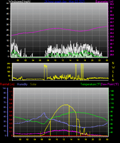Viewport: 120px width, 143px height.
Task: Click 1.1 on the red rainfall axis
Action: (x=11, y=91)
